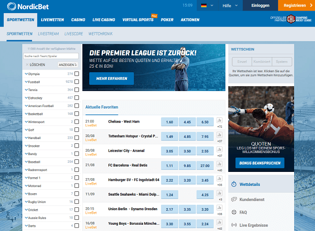Click the Champions Hockey League partner logo
Image resolution: width=315 pixels, height=231 pixels.
pos(291,19)
